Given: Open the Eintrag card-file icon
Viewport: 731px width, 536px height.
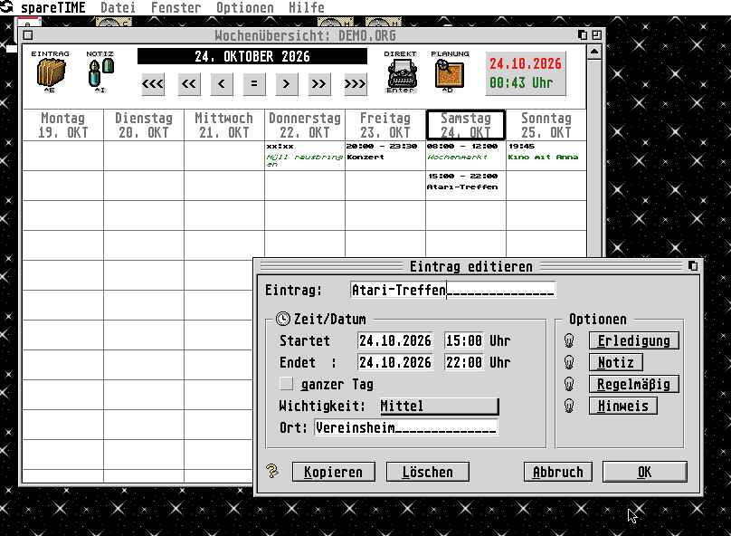Looking at the screenshot, I should [51, 73].
